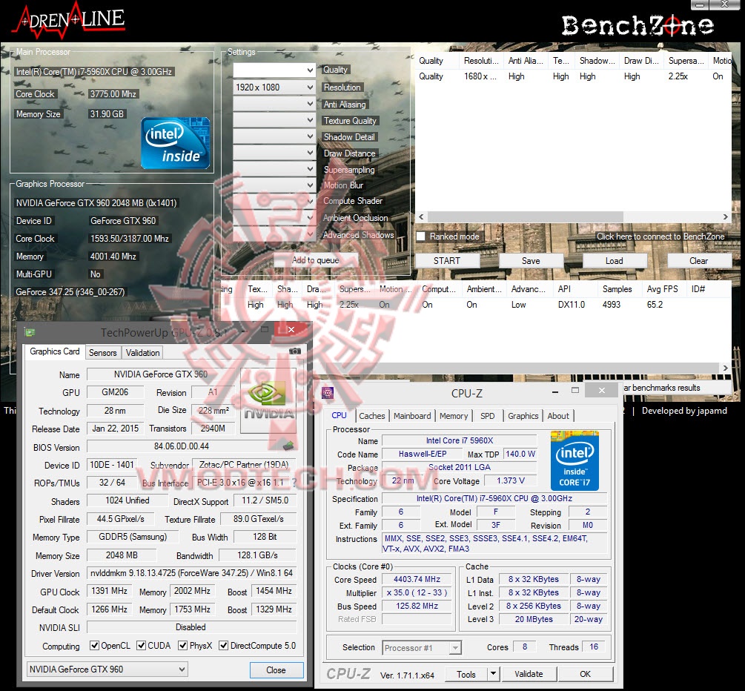Open the Anti Aliasing dropdown
The image size is (745, 691).
pos(274,104)
